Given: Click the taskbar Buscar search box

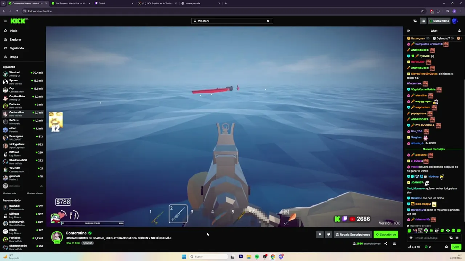Looking at the screenshot, I should (208, 257).
